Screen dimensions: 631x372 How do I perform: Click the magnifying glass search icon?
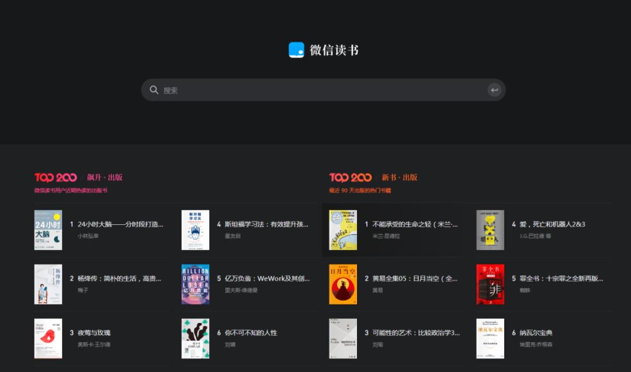pyautogui.click(x=154, y=90)
